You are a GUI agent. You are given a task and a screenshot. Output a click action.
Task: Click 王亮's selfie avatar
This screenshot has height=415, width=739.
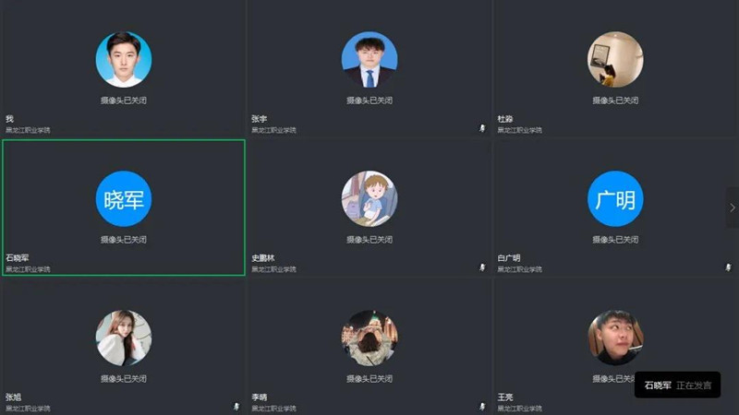(x=615, y=338)
